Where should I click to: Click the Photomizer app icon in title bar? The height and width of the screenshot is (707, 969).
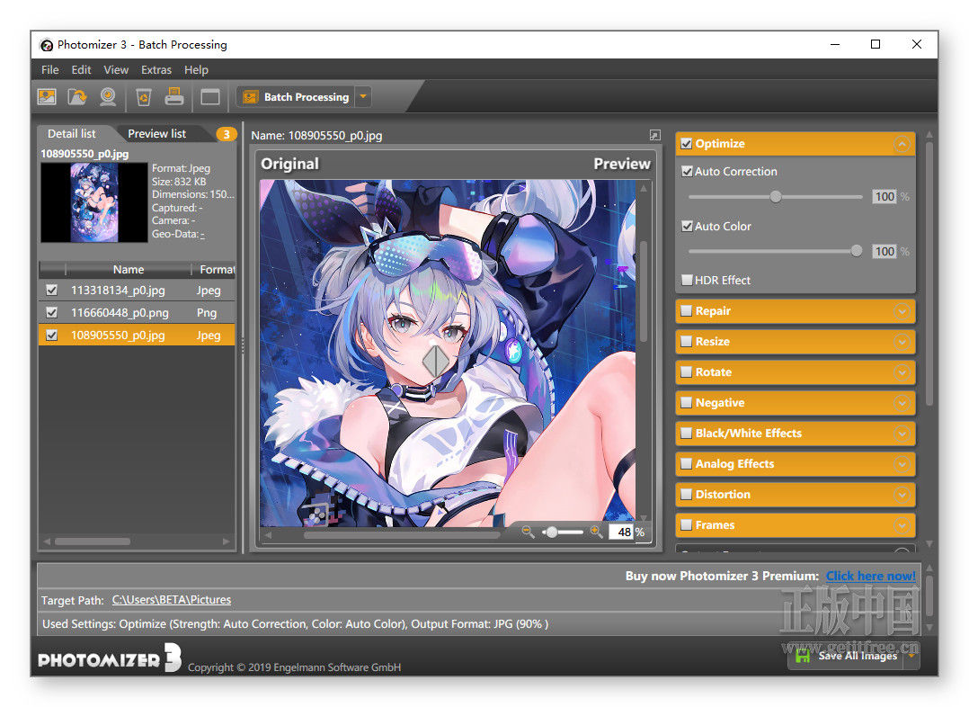pos(47,45)
